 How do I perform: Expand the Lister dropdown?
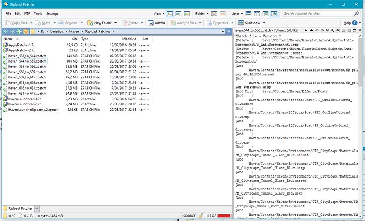click(x=238, y=13)
